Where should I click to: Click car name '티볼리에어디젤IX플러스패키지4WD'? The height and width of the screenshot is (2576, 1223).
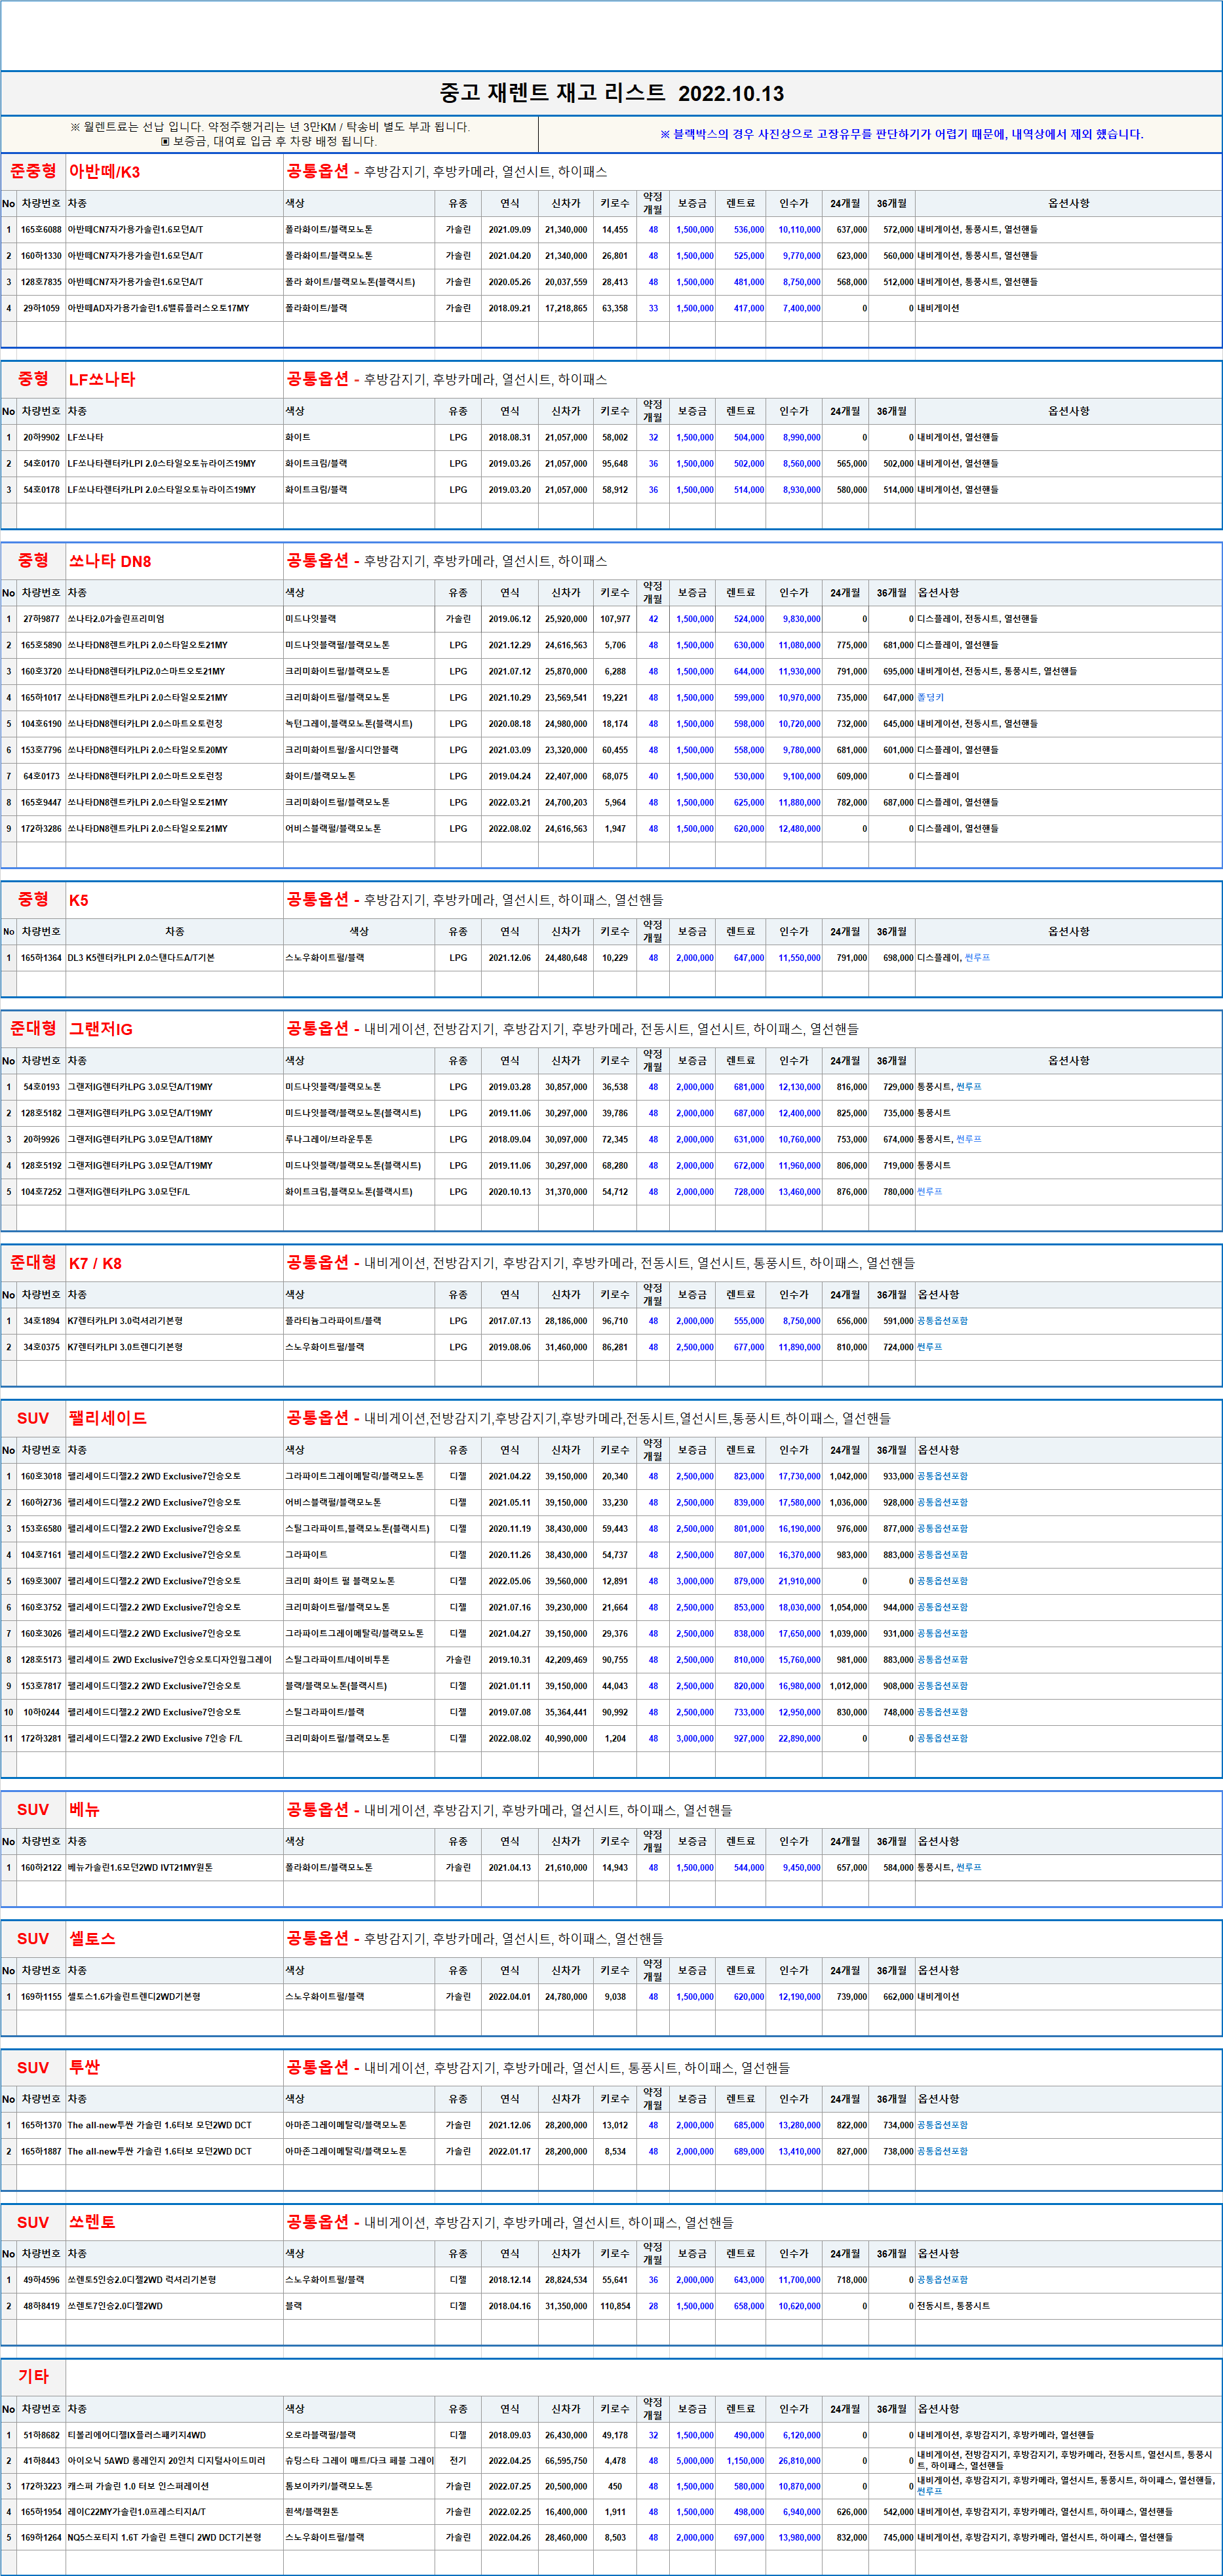(x=137, y=2436)
